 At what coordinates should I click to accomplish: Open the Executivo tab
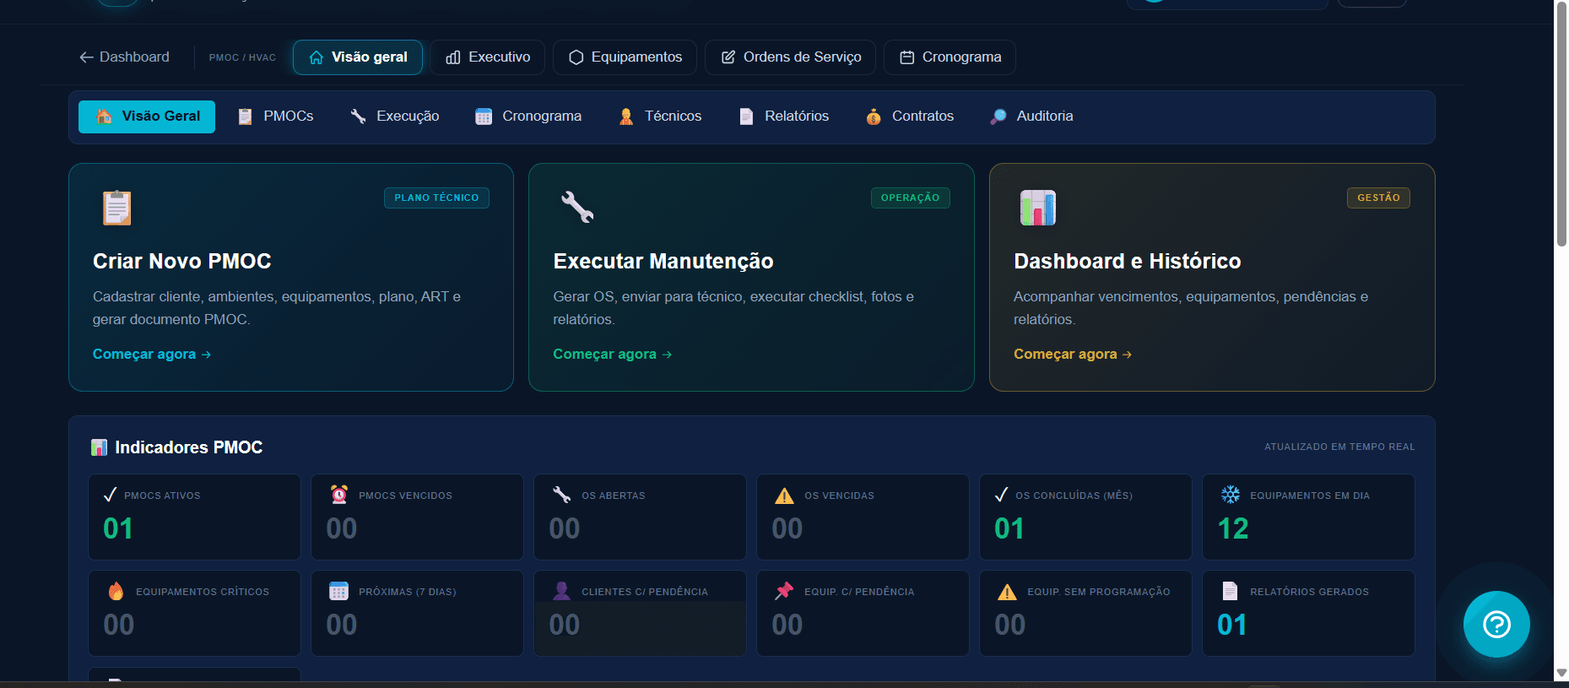coord(488,57)
